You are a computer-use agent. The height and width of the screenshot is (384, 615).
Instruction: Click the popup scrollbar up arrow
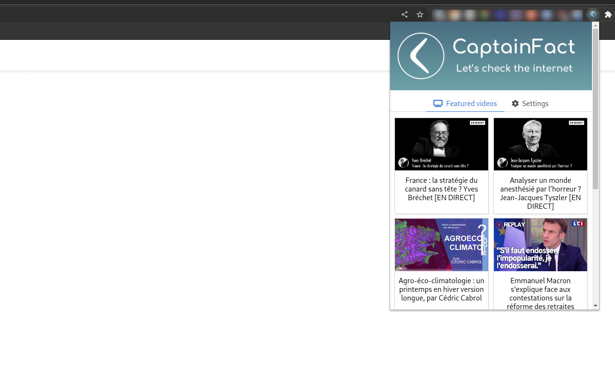(596, 25)
